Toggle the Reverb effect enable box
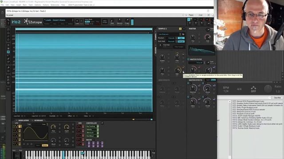This screenshot has height=159, width=284. pos(203,97)
